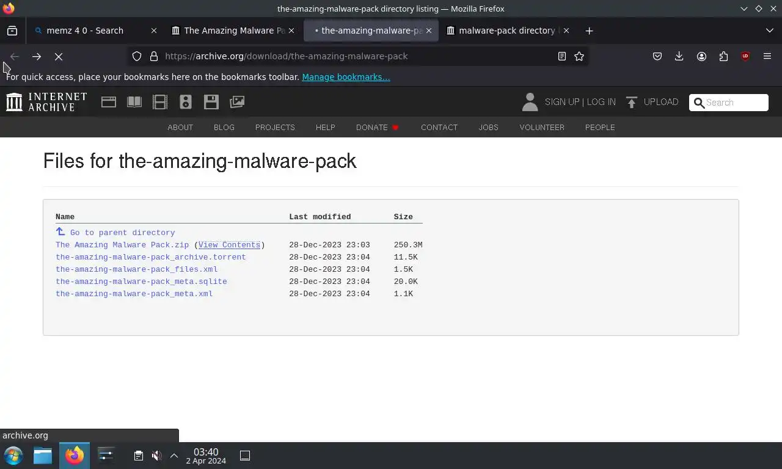
Task: Expand hidden system tray icons
Action: point(174,456)
